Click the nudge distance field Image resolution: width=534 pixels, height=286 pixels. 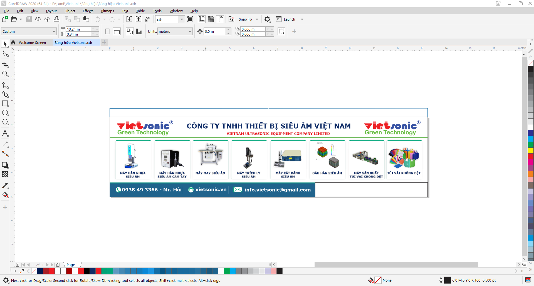pyautogui.click(x=214, y=31)
